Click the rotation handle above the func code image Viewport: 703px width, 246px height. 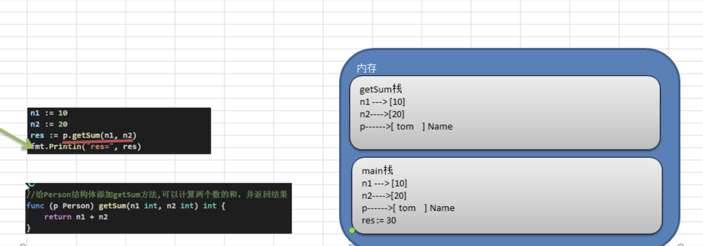(30, 185)
